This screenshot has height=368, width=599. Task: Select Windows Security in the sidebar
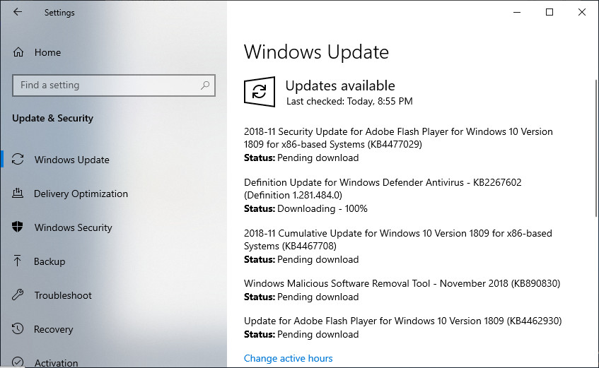pos(73,227)
